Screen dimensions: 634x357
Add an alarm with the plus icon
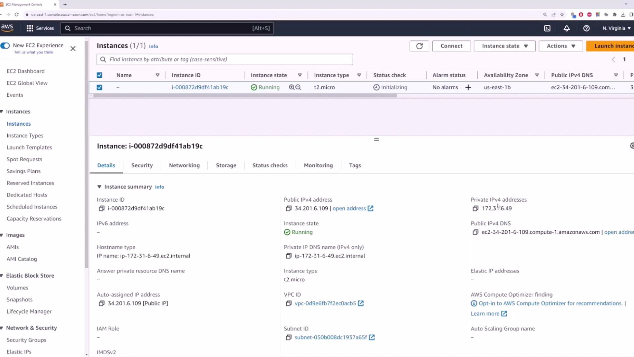pos(468,87)
